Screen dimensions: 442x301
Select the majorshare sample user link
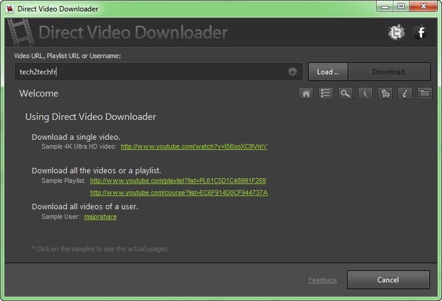[100, 216]
